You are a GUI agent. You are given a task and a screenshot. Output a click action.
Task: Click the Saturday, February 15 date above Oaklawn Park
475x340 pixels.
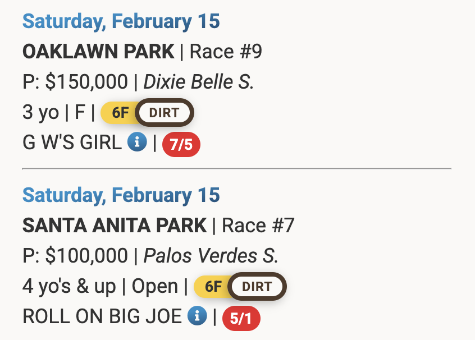tap(121, 21)
